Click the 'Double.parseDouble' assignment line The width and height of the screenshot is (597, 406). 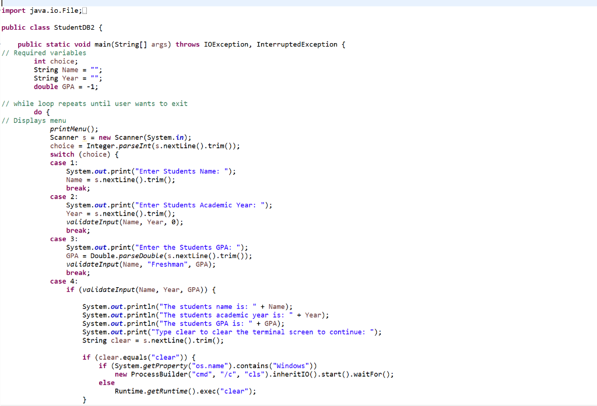tap(159, 256)
